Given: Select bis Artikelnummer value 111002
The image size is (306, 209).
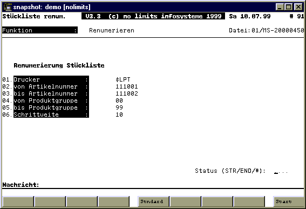Looking at the screenshot, I should pyautogui.click(x=127, y=93).
